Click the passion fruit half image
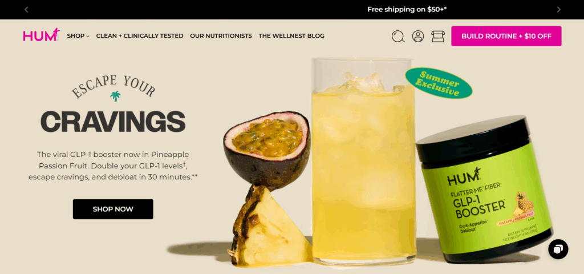The image size is (584, 274). coord(267,149)
